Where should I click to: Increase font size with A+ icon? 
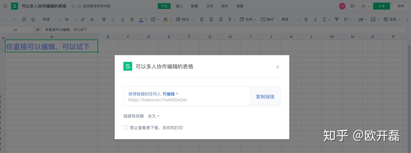tap(83, 19)
